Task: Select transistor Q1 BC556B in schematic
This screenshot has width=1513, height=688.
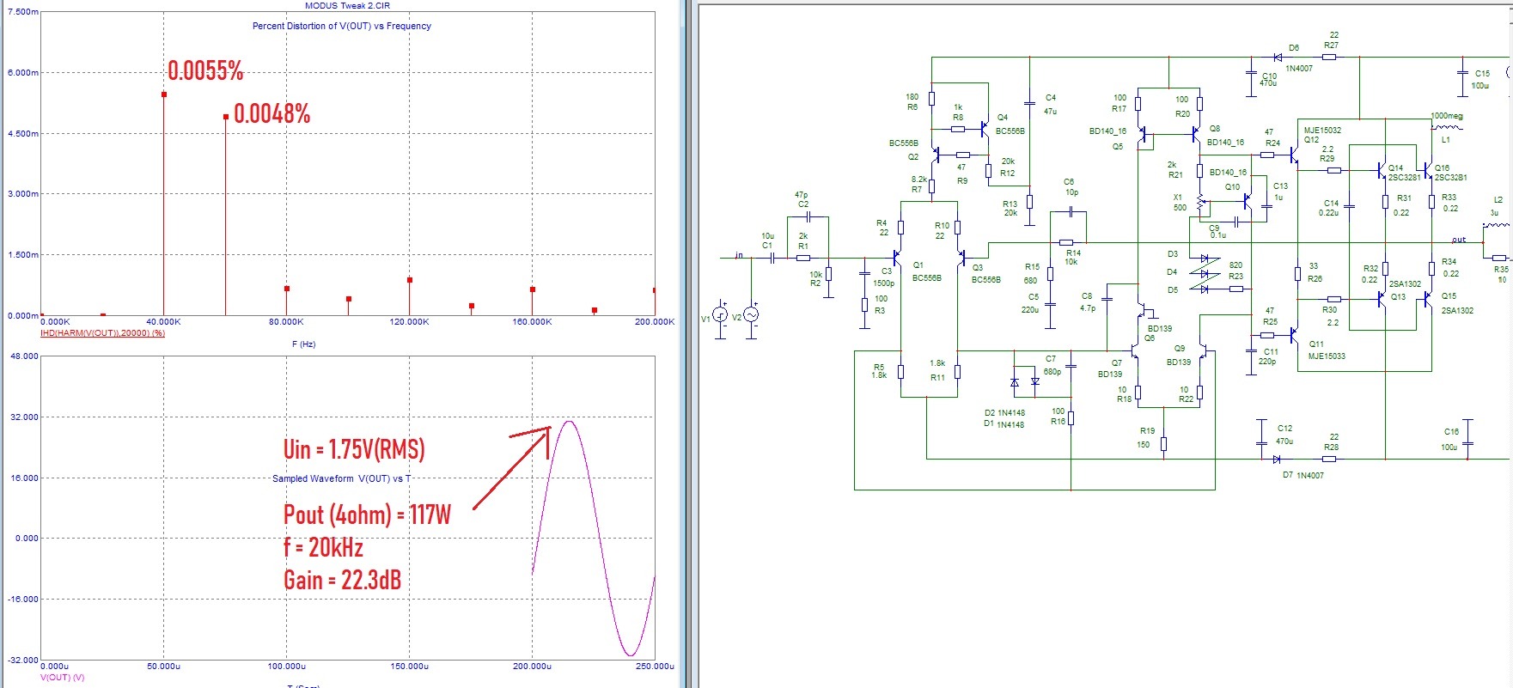Action: click(895, 258)
